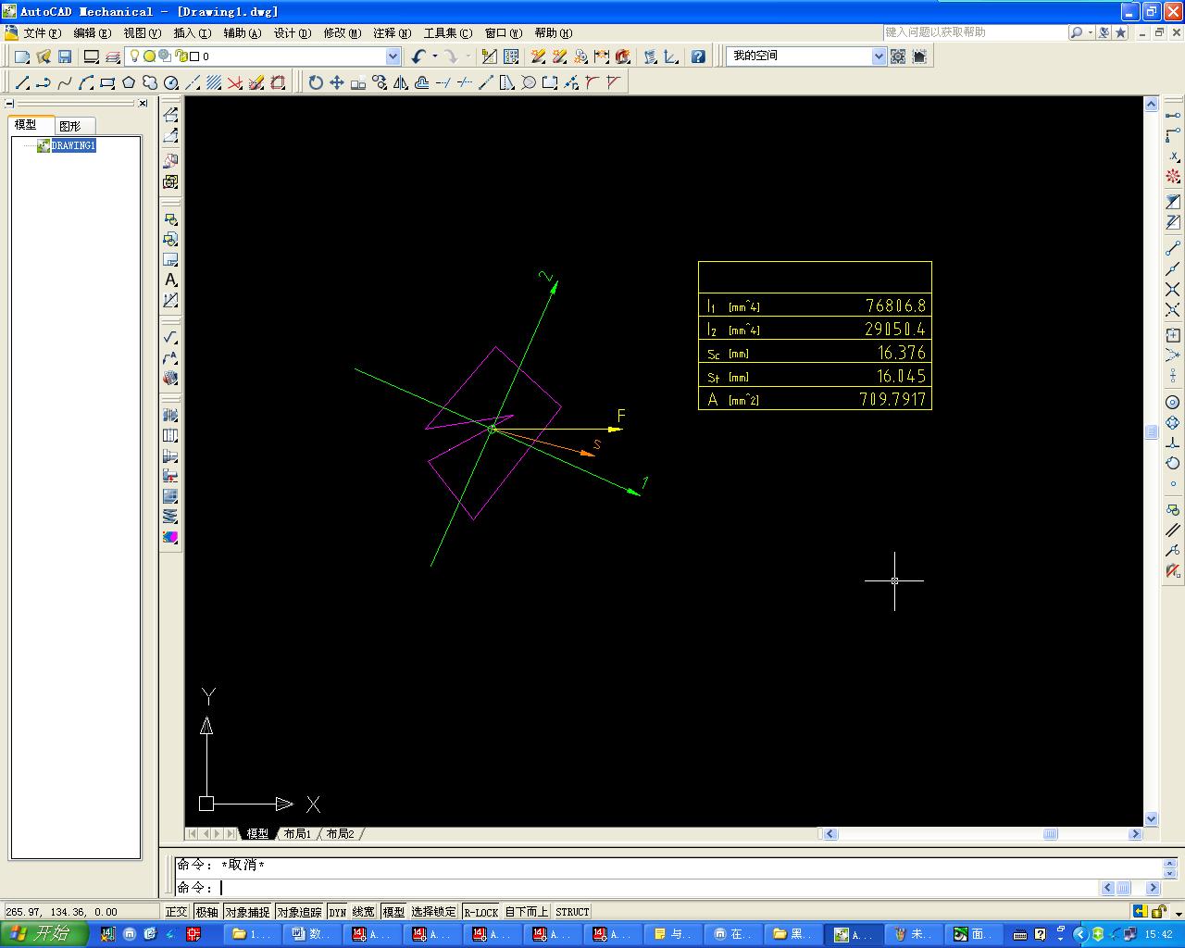Screen dimensions: 1185x948
Task: Select the Move tool
Action: tap(337, 83)
